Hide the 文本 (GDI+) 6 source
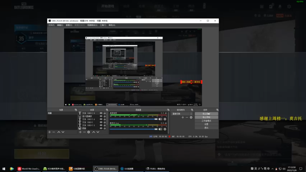 [101, 119]
